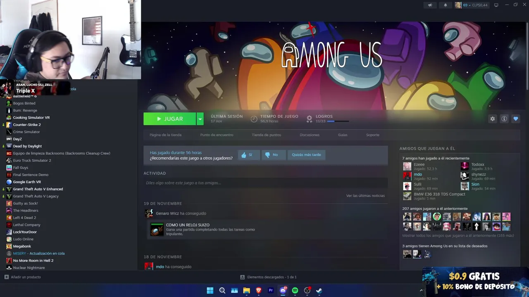Open the game info icon
This screenshot has width=529, height=297.
tap(504, 119)
